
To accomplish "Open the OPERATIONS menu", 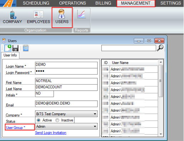I will point(73,3).
